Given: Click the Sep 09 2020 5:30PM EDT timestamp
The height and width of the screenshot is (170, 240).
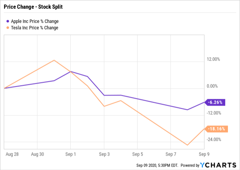Looking at the screenshot, I should coord(157,165).
